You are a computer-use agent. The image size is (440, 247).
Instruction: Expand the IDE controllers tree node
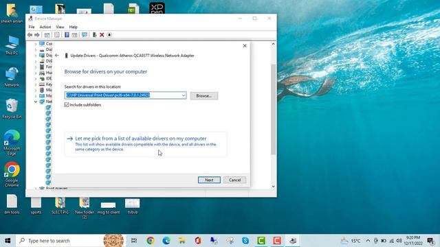(x=36, y=79)
